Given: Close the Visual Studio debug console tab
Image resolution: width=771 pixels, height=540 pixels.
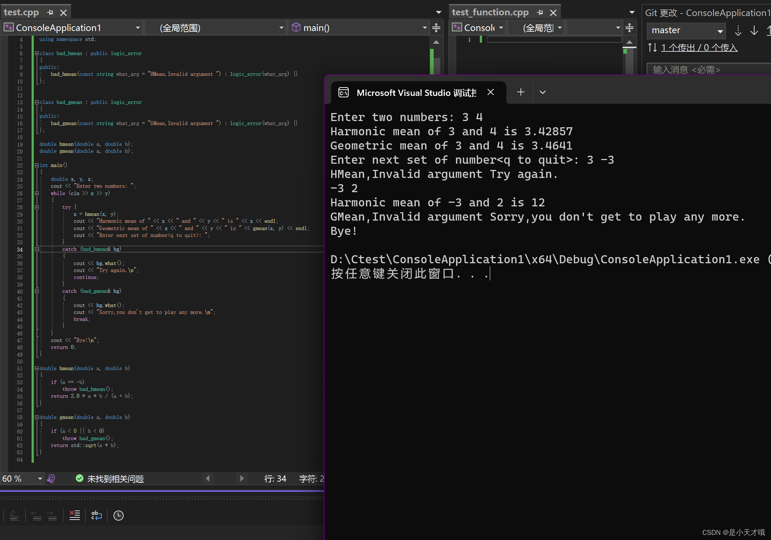Looking at the screenshot, I should point(491,92).
